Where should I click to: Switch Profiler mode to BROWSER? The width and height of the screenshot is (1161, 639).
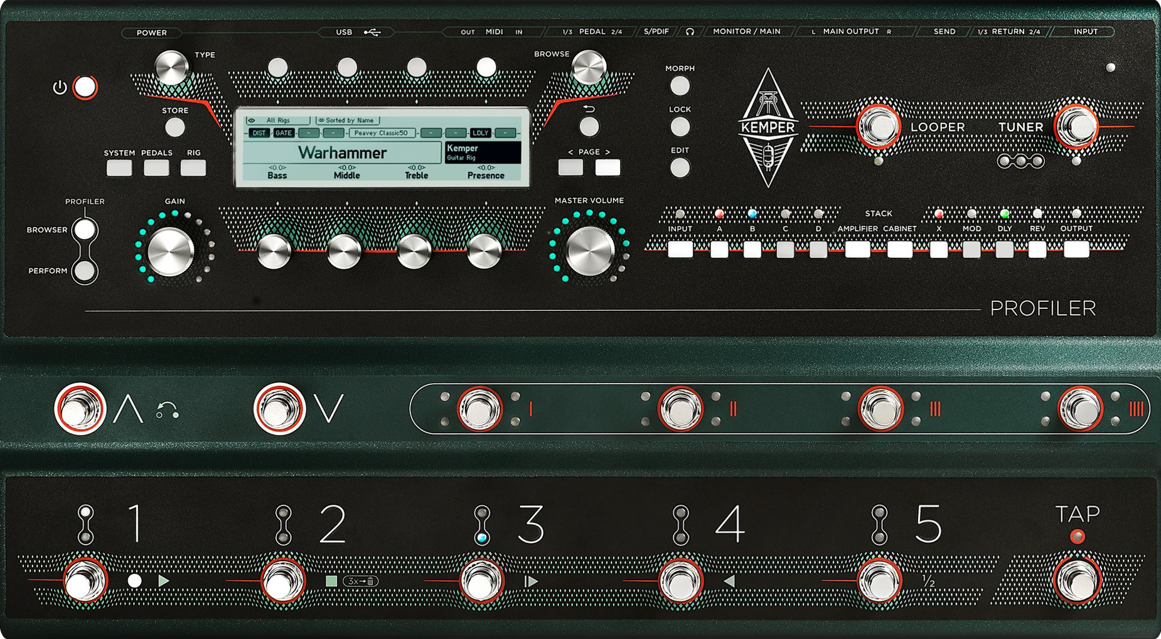coord(84,230)
